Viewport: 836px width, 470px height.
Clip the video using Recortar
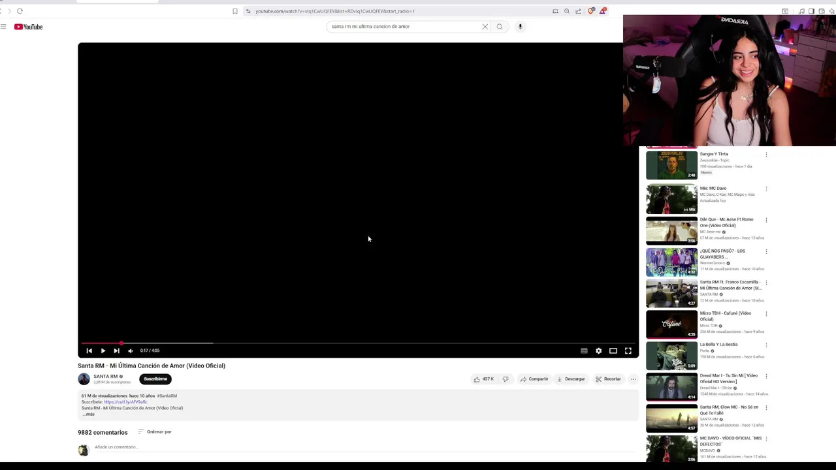click(x=608, y=379)
